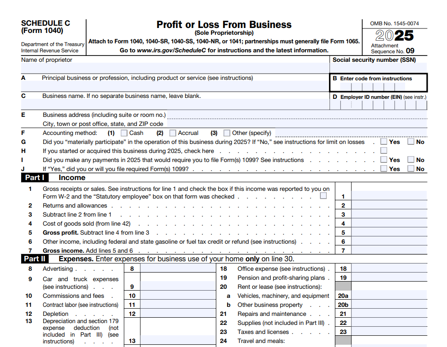447x347 pixels.
Task: Check the Accrual accounting method box
Action: [173, 133]
